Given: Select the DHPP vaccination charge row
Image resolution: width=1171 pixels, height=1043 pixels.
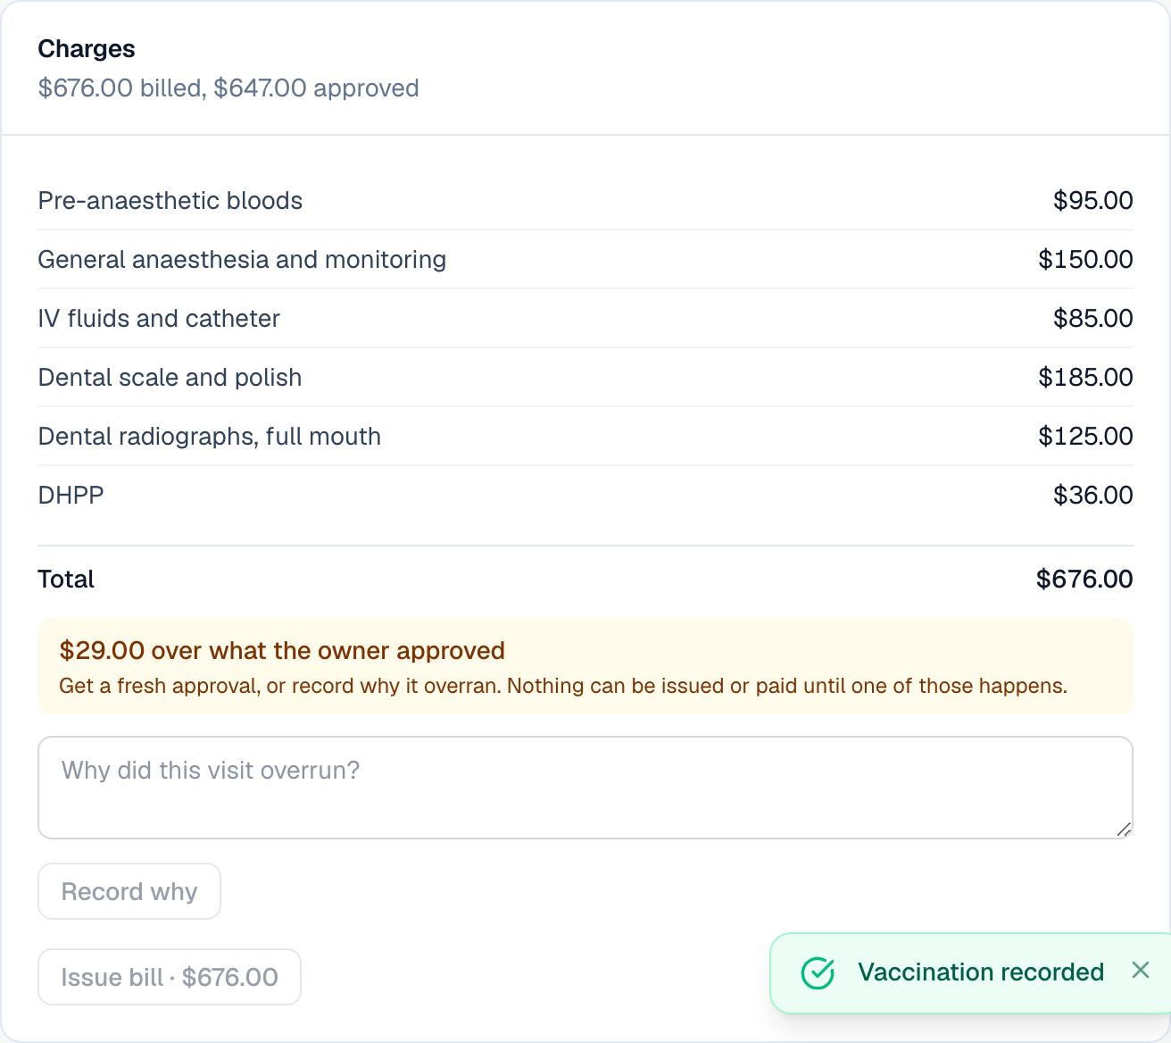Looking at the screenshot, I should coord(585,496).
